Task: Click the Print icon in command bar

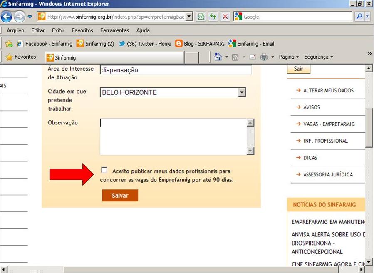Action: click(x=264, y=57)
